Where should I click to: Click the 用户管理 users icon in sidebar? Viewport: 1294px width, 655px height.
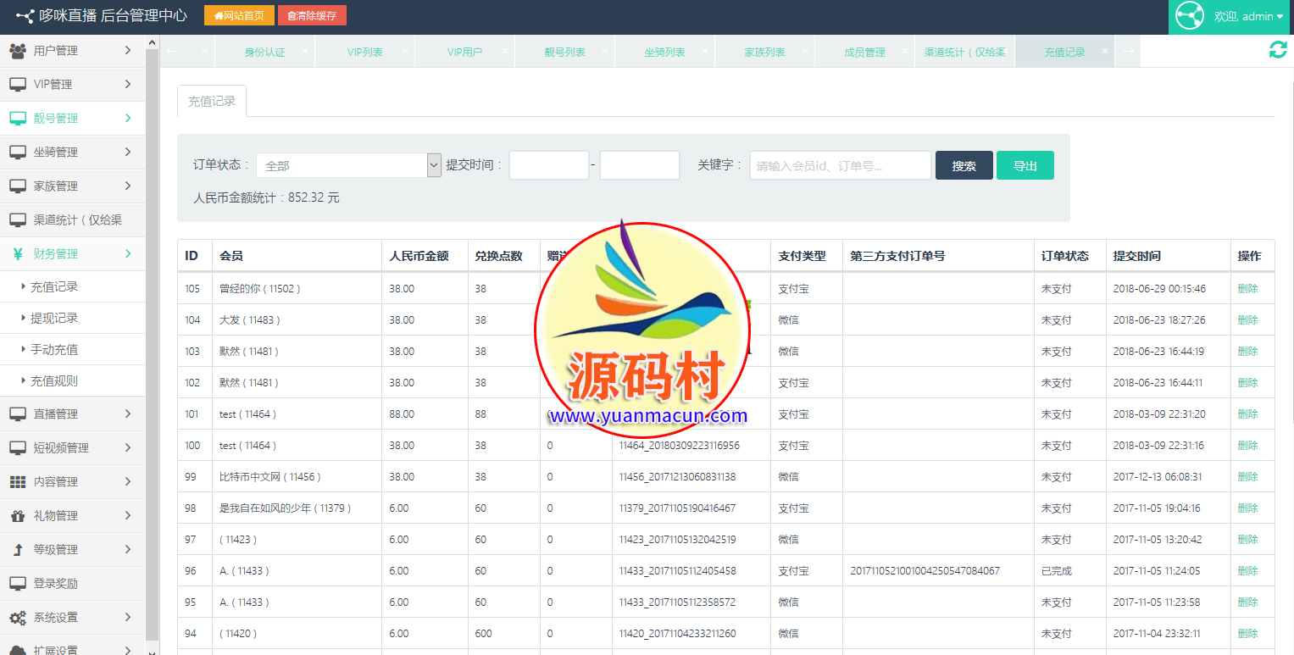(x=17, y=51)
